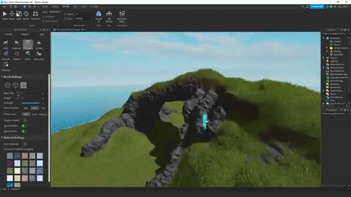This screenshot has height=197, width=351.
Task: Toggle the Collisions checkbox
Action: (x=43, y=17)
